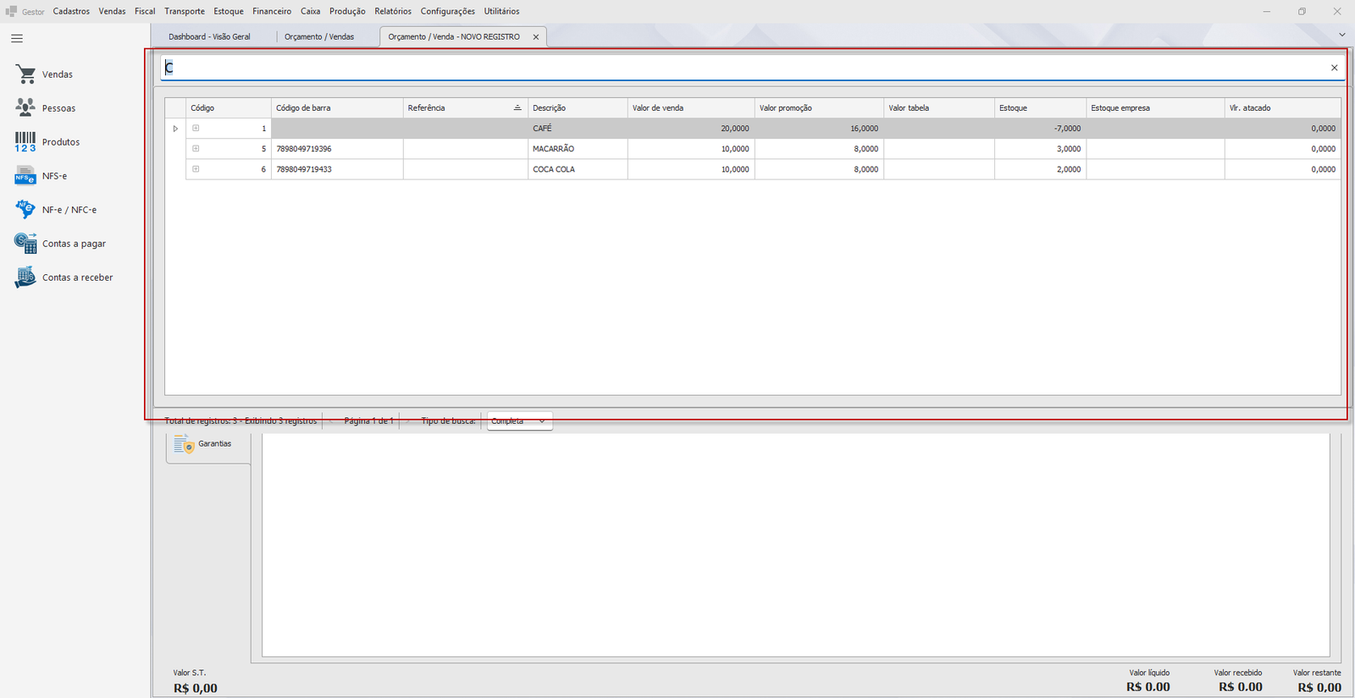Click the sort indicator in Referência header
1355x698 pixels.
(x=517, y=108)
